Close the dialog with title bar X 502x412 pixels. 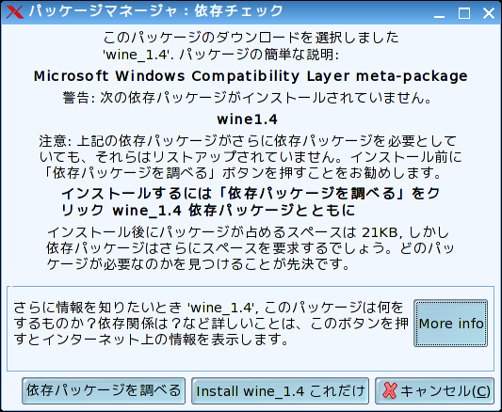coord(489,13)
